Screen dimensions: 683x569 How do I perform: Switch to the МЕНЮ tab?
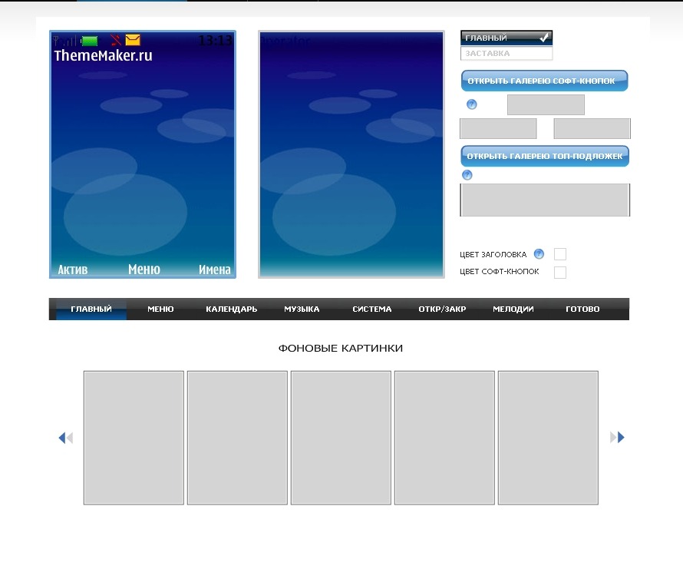pos(160,309)
